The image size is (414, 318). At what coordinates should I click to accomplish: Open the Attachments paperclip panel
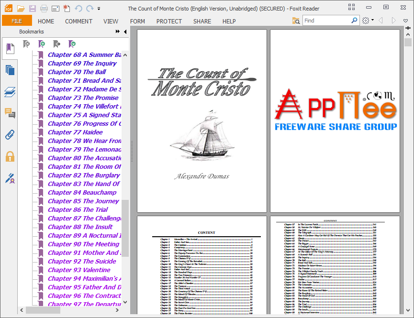click(10, 135)
